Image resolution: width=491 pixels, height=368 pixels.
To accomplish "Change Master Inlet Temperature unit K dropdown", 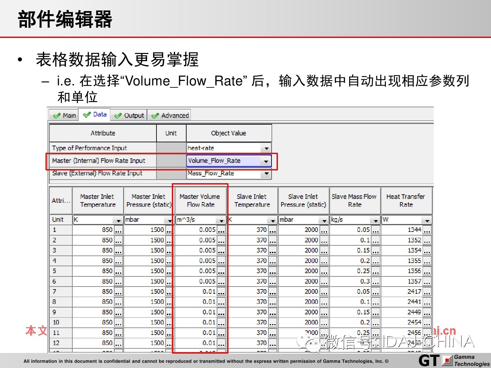I will tap(118, 220).
